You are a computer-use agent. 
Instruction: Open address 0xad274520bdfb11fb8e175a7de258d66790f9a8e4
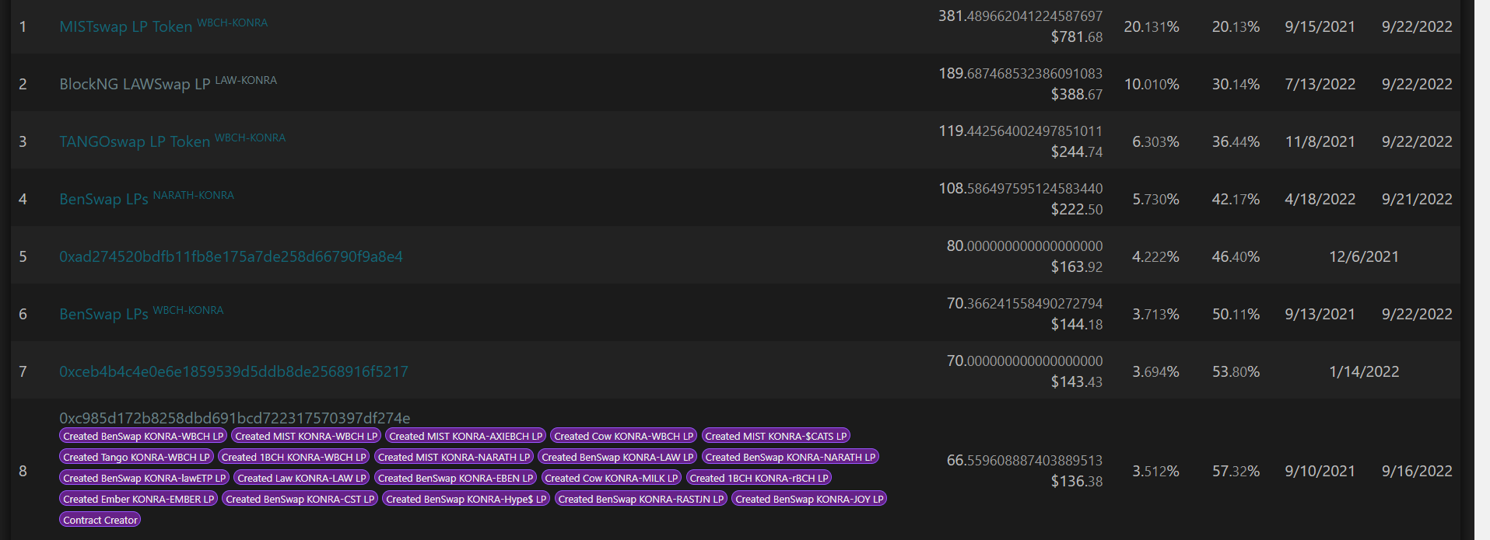[231, 256]
